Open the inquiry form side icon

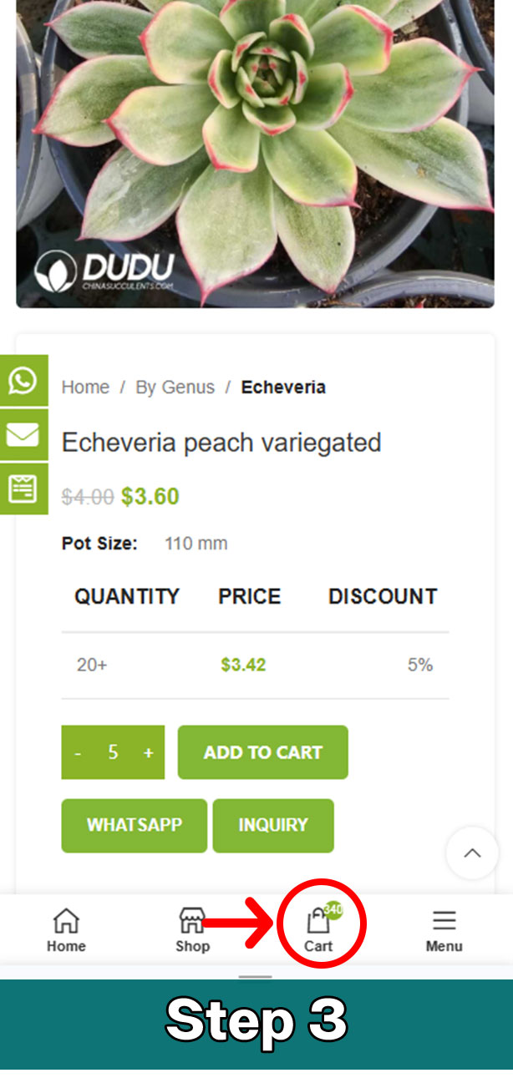23,488
